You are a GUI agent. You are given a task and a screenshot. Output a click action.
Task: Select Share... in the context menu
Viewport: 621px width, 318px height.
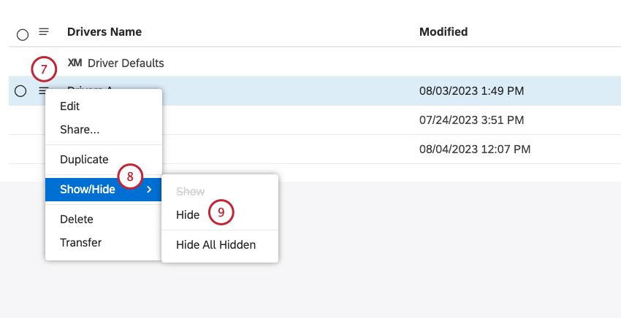(80, 130)
